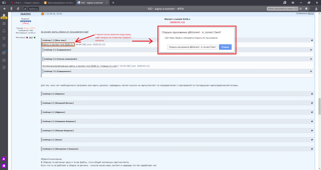Open collections icon with blue dot
Screen dimensions: 321x170
(4, 53)
